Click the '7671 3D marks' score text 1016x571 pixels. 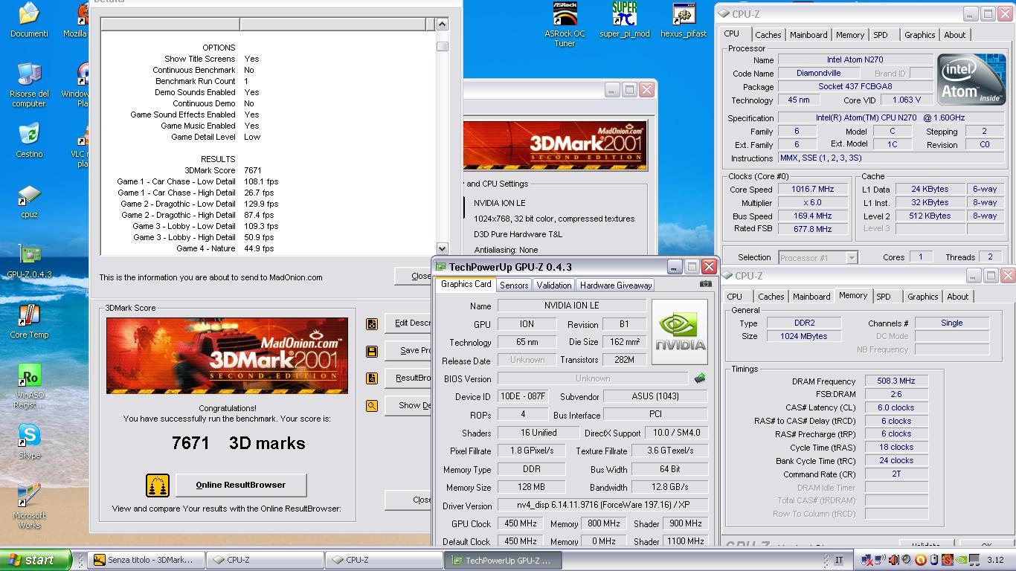pos(238,443)
